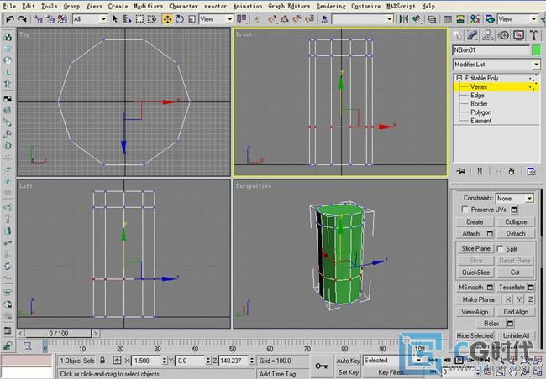The image size is (546, 379).
Task: Collapse the Editable Poly tree node
Action: [x=459, y=78]
